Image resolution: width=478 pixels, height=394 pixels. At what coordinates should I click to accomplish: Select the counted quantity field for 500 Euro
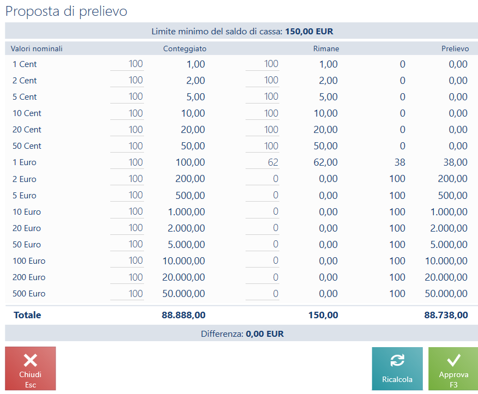click(x=127, y=294)
